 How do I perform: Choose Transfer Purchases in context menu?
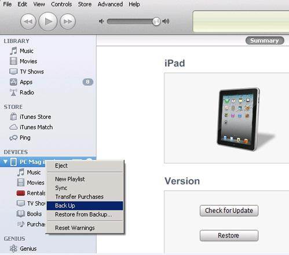85,197
